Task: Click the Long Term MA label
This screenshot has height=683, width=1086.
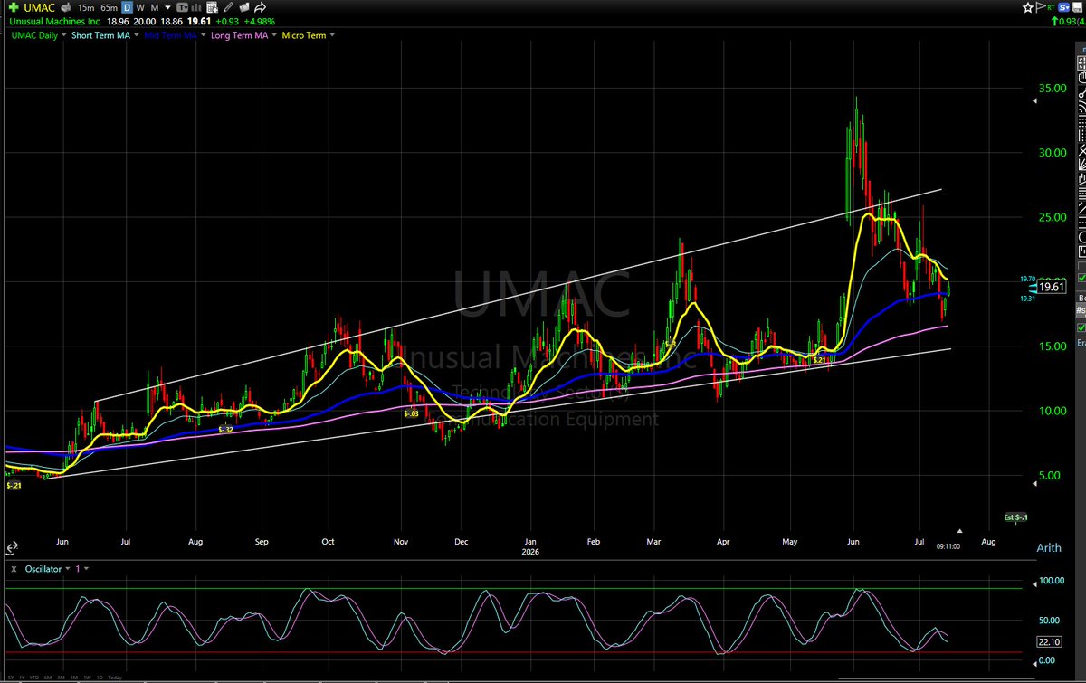Action: pyautogui.click(x=239, y=35)
